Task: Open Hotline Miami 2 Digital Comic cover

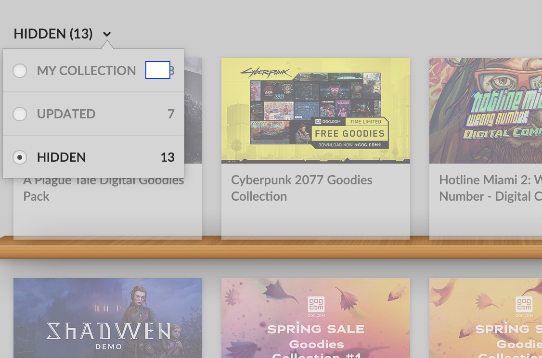Action: coord(486,111)
